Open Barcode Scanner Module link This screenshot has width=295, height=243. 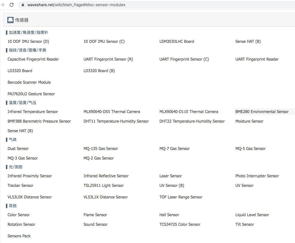pyautogui.click(x=29, y=82)
